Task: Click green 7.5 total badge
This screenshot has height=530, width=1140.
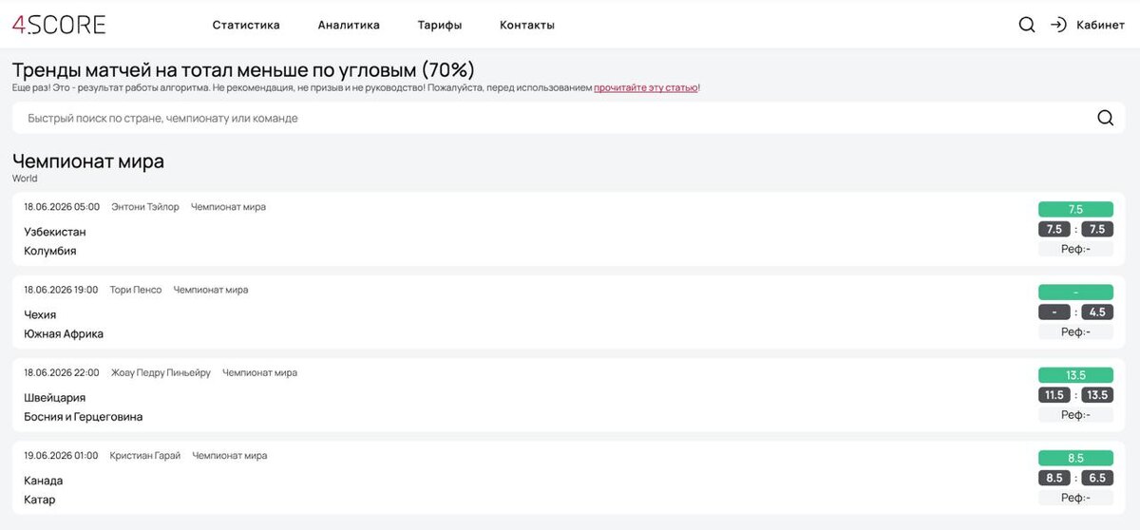Action: point(1075,209)
